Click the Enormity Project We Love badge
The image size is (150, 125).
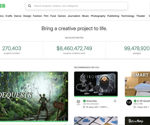click(x=84, y=101)
